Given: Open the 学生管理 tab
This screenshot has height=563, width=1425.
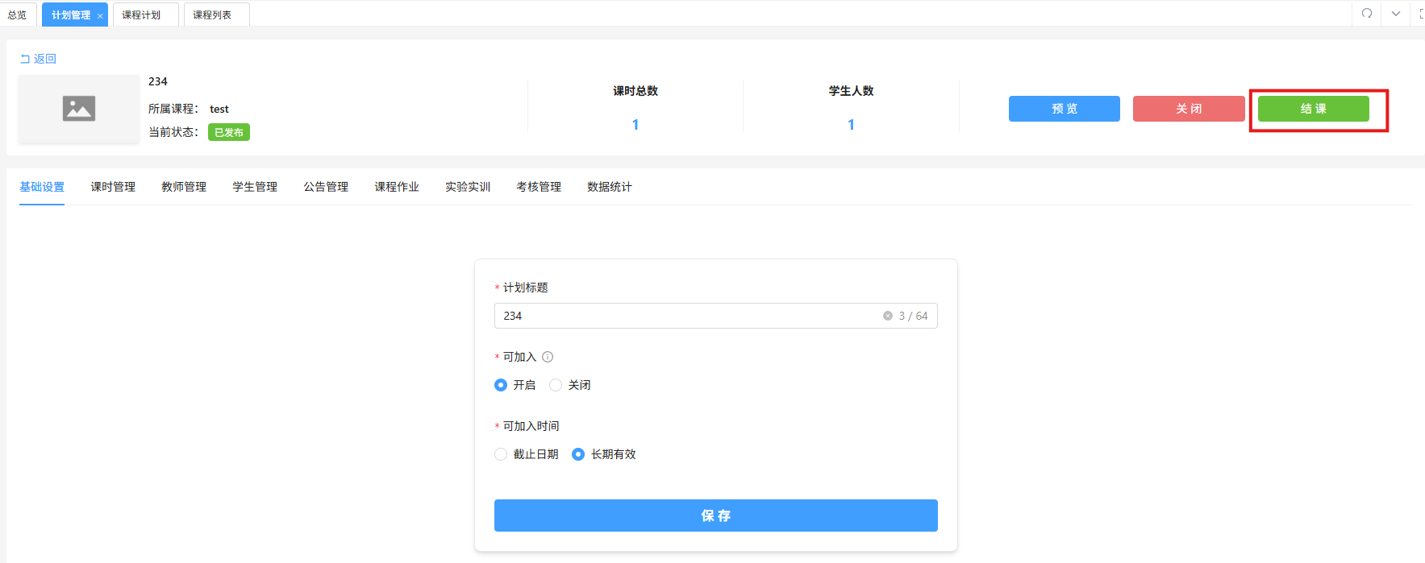Looking at the screenshot, I should tap(255, 187).
